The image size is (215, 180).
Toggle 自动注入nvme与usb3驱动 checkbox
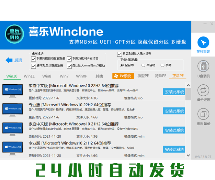pyautogui.click(x=69, y=66)
